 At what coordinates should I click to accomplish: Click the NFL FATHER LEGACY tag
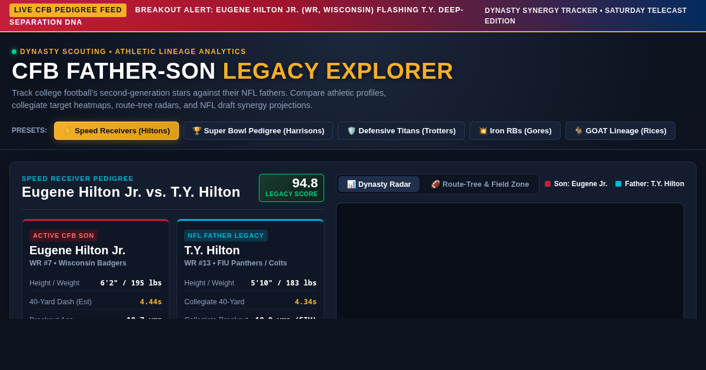click(x=226, y=236)
